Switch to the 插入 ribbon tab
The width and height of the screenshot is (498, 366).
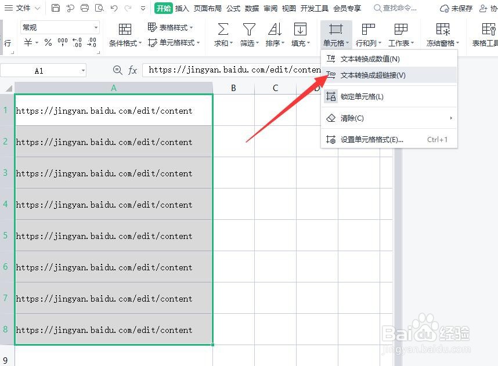[x=182, y=8]
